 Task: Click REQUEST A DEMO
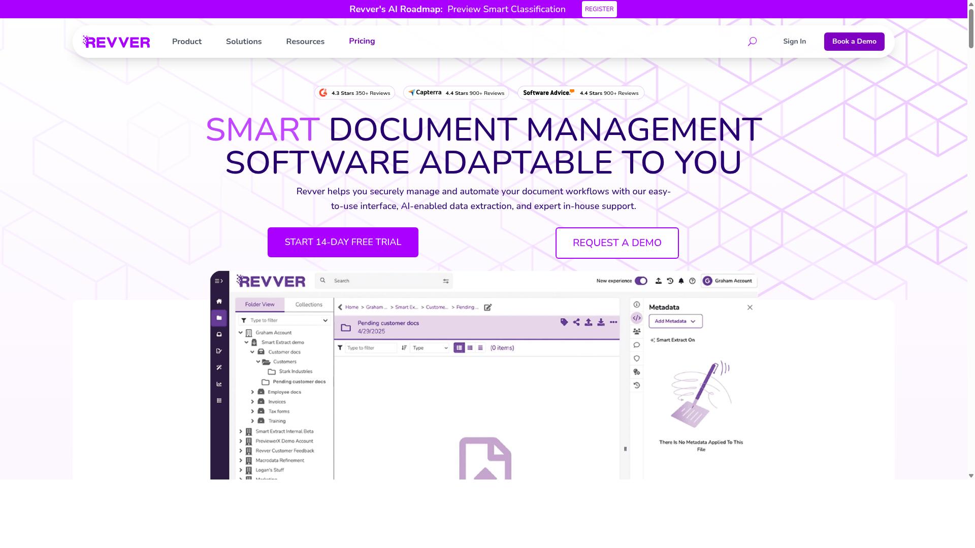click(x=617, y=243)
